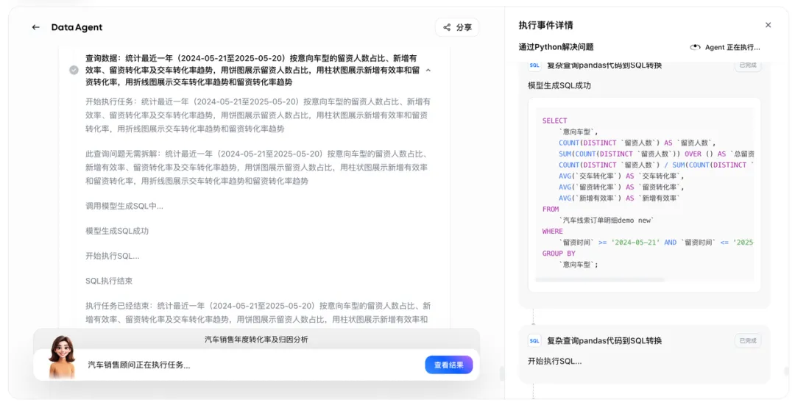795x405 pixels.
Task: Go back using the left arrow
Action: pyautogui.click(x=35, y=27)
